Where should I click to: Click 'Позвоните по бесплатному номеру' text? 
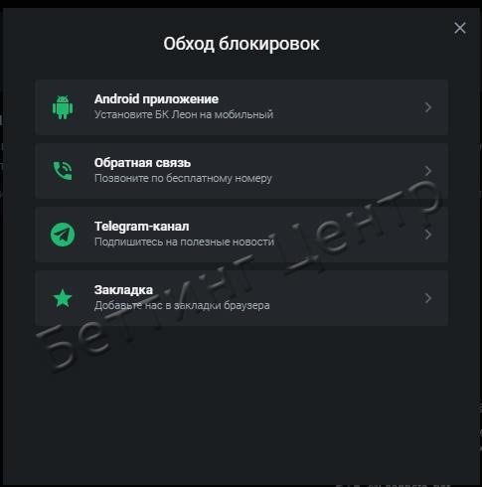pyautogui.click(x=183, y=178)
